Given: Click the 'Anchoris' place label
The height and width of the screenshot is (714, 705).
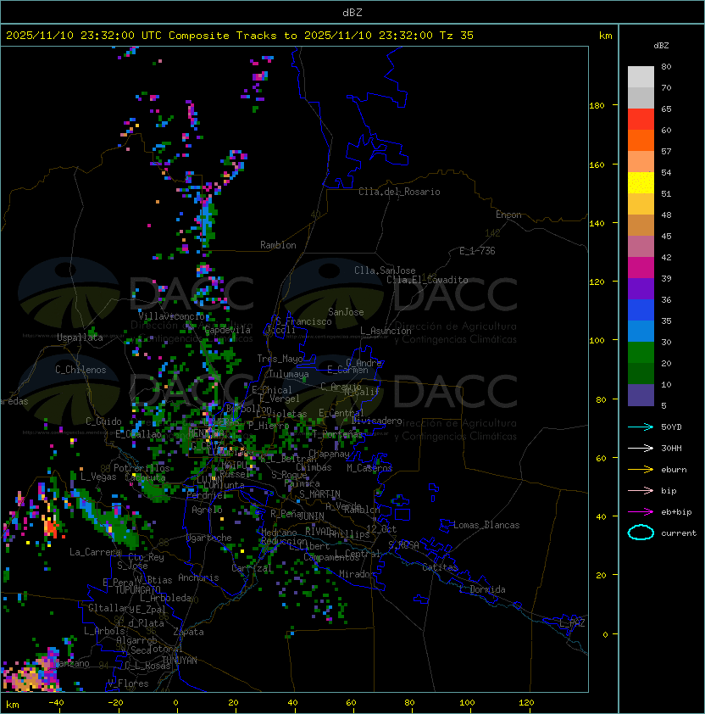Looking at the screenshot, I should point(198,577).
